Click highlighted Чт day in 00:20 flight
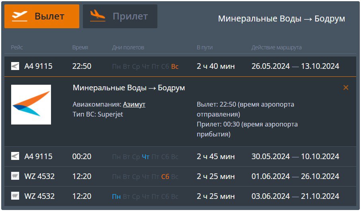The height and width of the screenshot is (212, 361). point(146,157)
